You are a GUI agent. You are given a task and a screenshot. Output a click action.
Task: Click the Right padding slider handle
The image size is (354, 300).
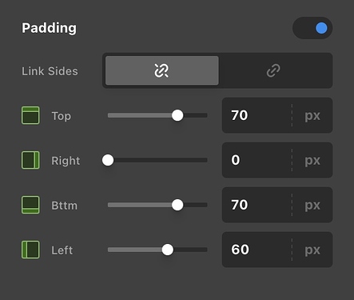(x=108, y=160)
